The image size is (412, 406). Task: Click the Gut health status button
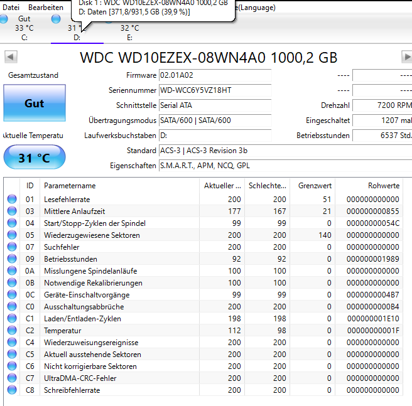pyautogui.click(x=35, y=103)
